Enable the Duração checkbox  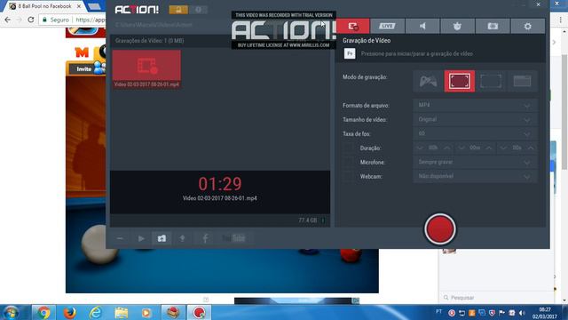pyautogui.click(x=348, y=148)
